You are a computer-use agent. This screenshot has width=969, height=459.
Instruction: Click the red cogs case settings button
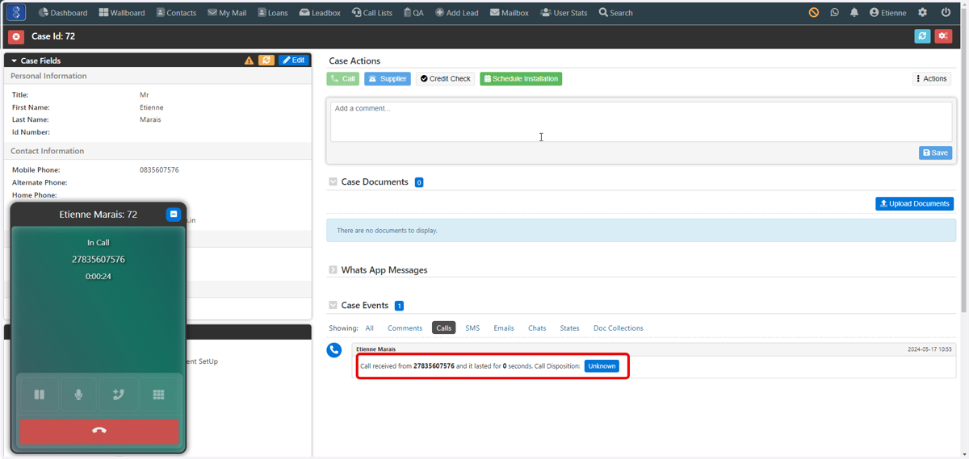(943, 36)
